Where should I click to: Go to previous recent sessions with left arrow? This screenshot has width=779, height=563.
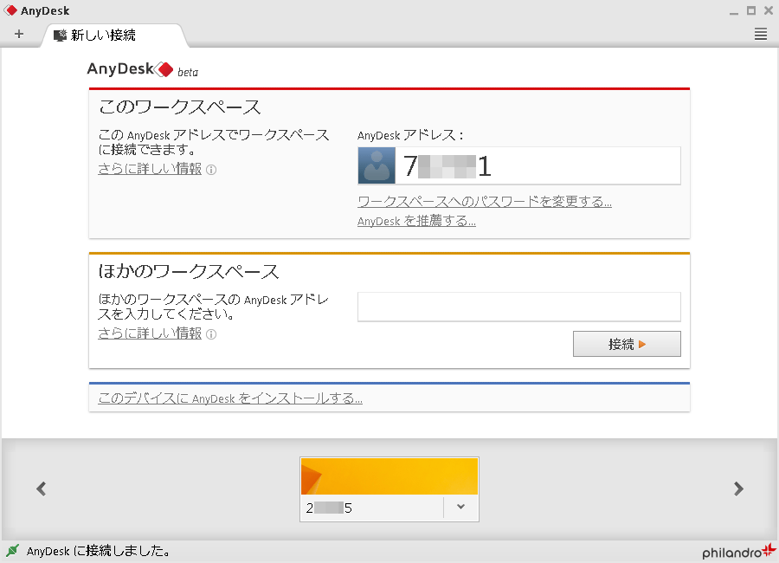[x=42, y=489]
